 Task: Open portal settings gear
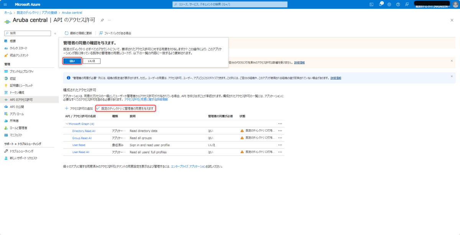389,4
